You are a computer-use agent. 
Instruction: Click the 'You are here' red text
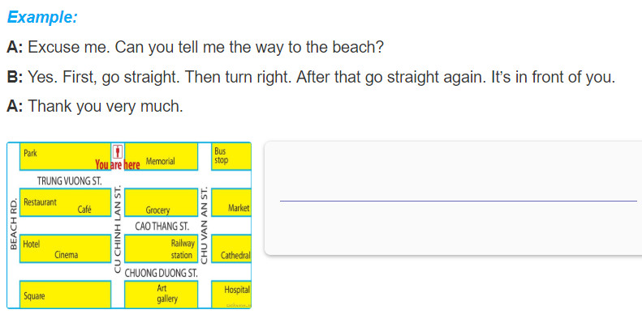118,165
